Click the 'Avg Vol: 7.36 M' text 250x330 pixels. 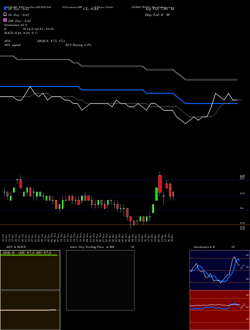tap(159, 9)
